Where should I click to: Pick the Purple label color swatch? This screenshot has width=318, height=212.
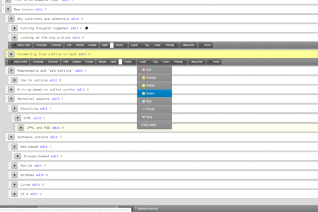[x=144, y=109]
